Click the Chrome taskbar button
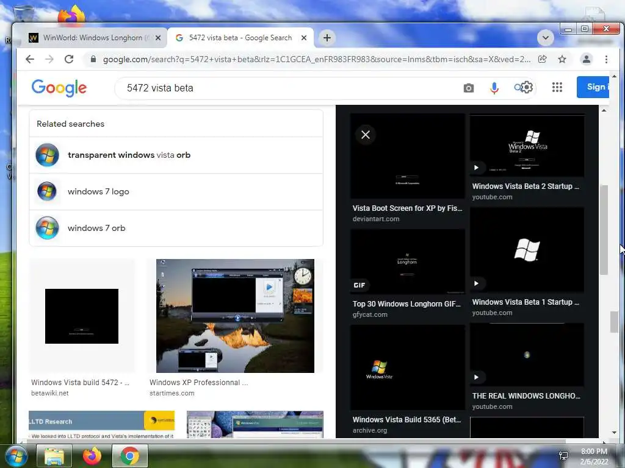Screen dimensions: 625x468 click(x=130, y=456)
